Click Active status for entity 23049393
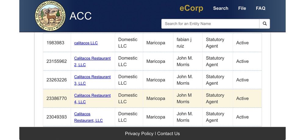This screenshot has width=305, height=140. (x=242, y=117)
